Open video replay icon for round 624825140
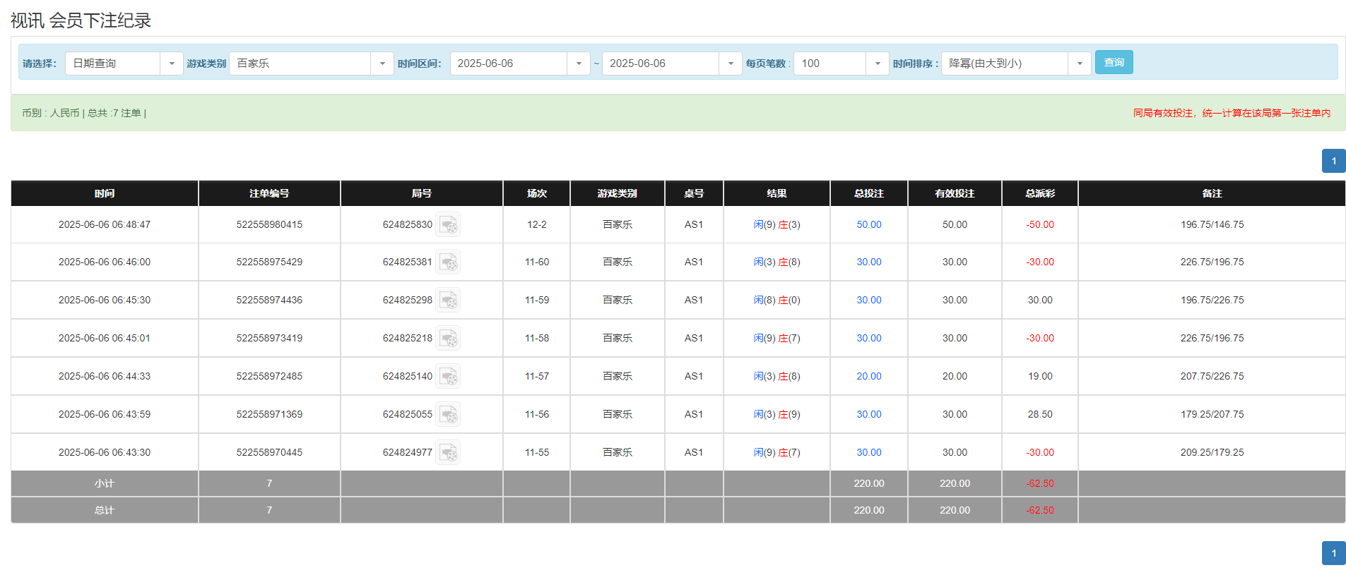The image size is (1346, 582). pos(448,377)
